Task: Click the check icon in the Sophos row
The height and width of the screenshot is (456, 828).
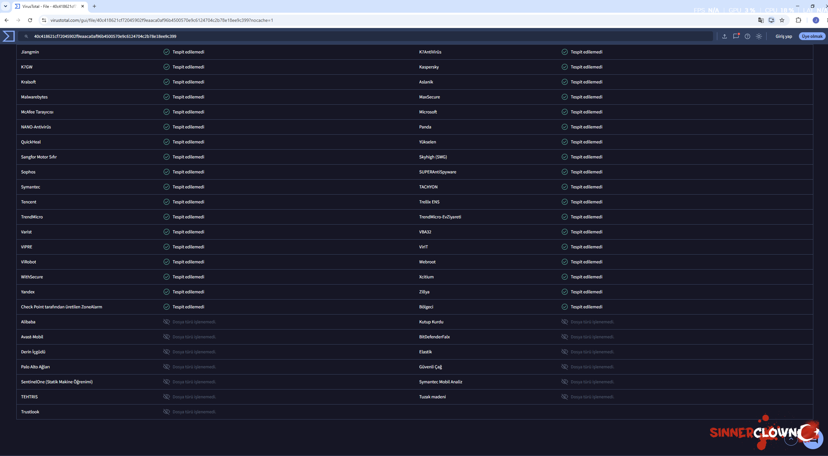Action: tap(166, 172)
